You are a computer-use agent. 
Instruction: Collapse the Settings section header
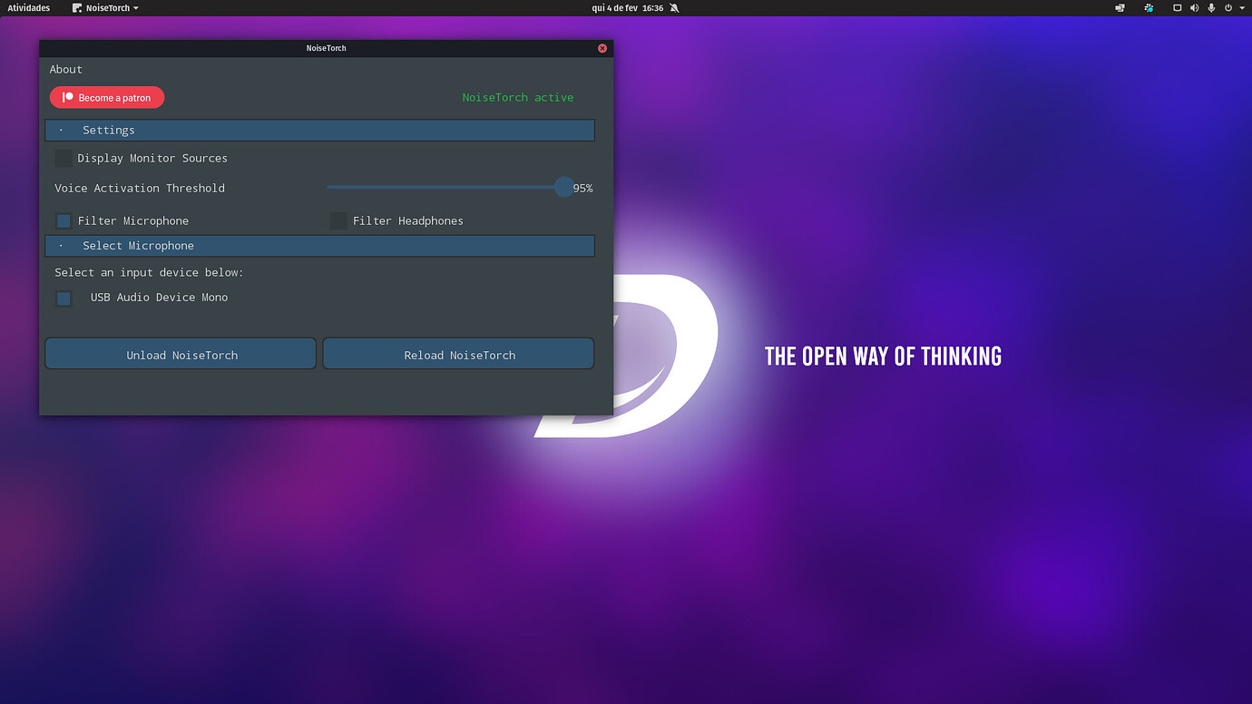point(319,131)
